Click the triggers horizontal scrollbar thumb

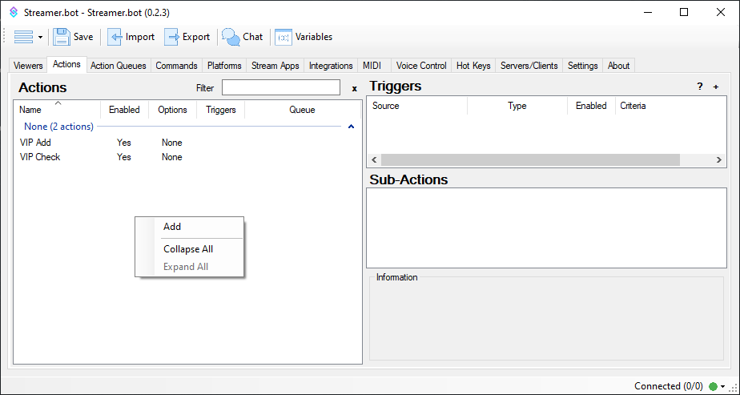coord(530,159)
